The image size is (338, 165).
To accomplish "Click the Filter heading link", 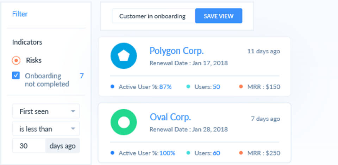I will pyautogui.click(x=20, y=14).
